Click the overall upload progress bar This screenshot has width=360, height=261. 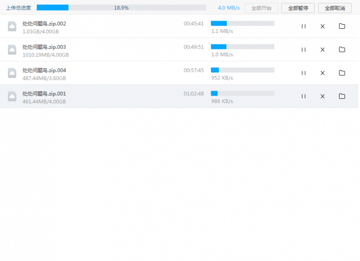pyautogui.click(x=121, y=8)
